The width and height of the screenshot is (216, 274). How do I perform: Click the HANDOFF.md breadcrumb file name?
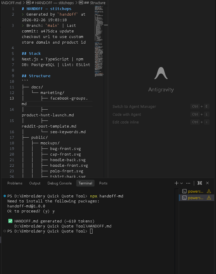click(11, 3)
